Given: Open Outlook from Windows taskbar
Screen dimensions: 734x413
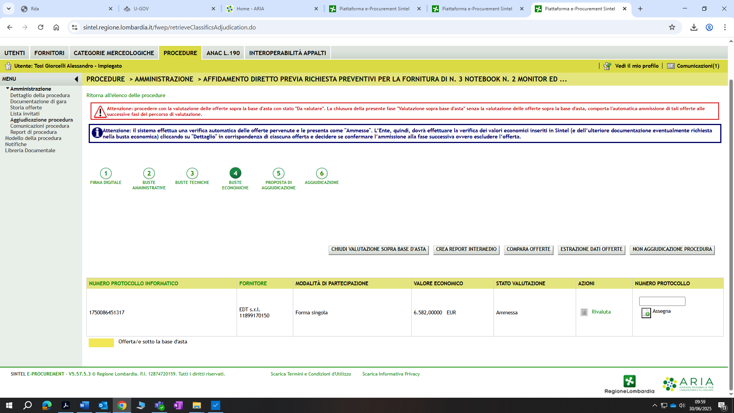Looking at the screenshot, I should (x=103, y=405).
